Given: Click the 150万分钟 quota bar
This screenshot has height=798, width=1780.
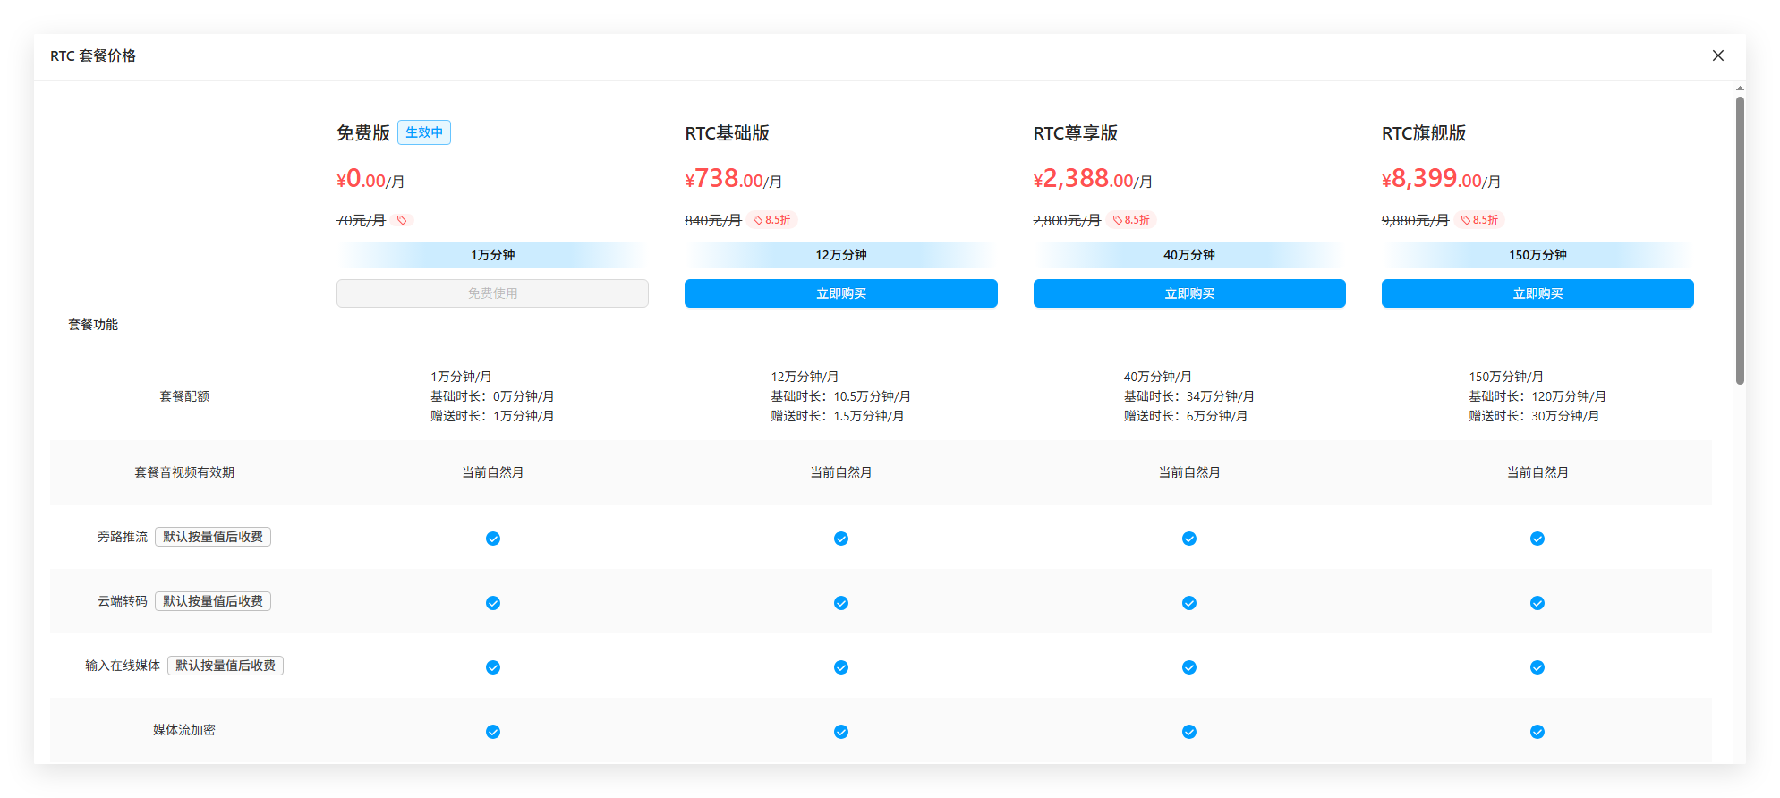Looking at the screenshot, I should (x=1537, y=255).
